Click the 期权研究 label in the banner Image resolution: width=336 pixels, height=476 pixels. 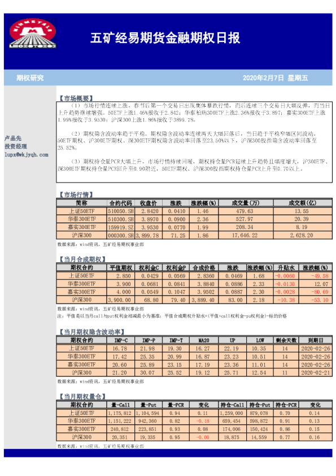[30, 78]
